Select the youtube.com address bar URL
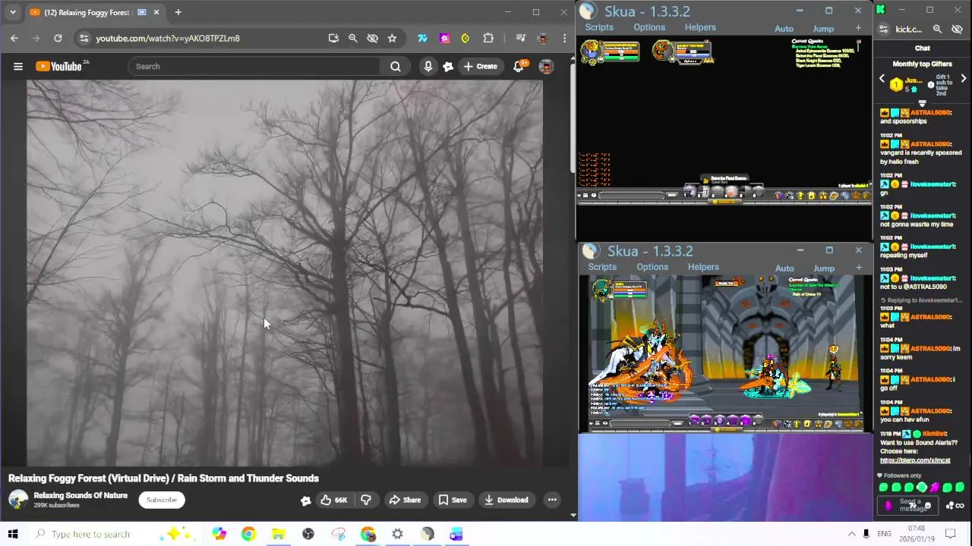 click(x=168, y=38)
